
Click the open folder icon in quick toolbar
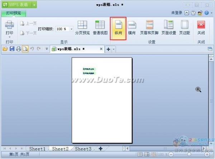point(5,49)
